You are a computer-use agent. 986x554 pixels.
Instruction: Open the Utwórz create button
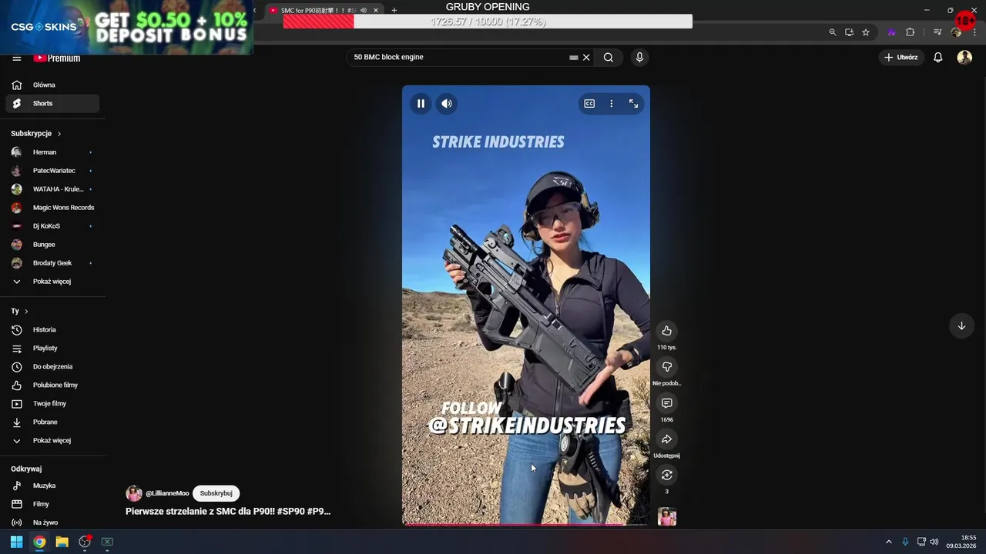tap(901, 58)
